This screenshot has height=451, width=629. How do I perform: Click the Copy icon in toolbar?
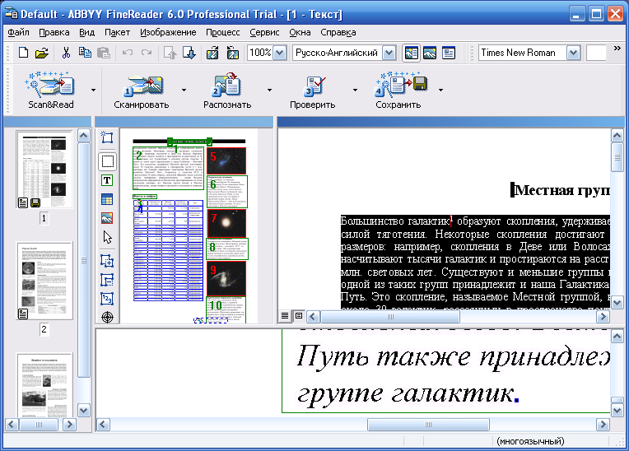pyautogui.click(x=85, y=53)
